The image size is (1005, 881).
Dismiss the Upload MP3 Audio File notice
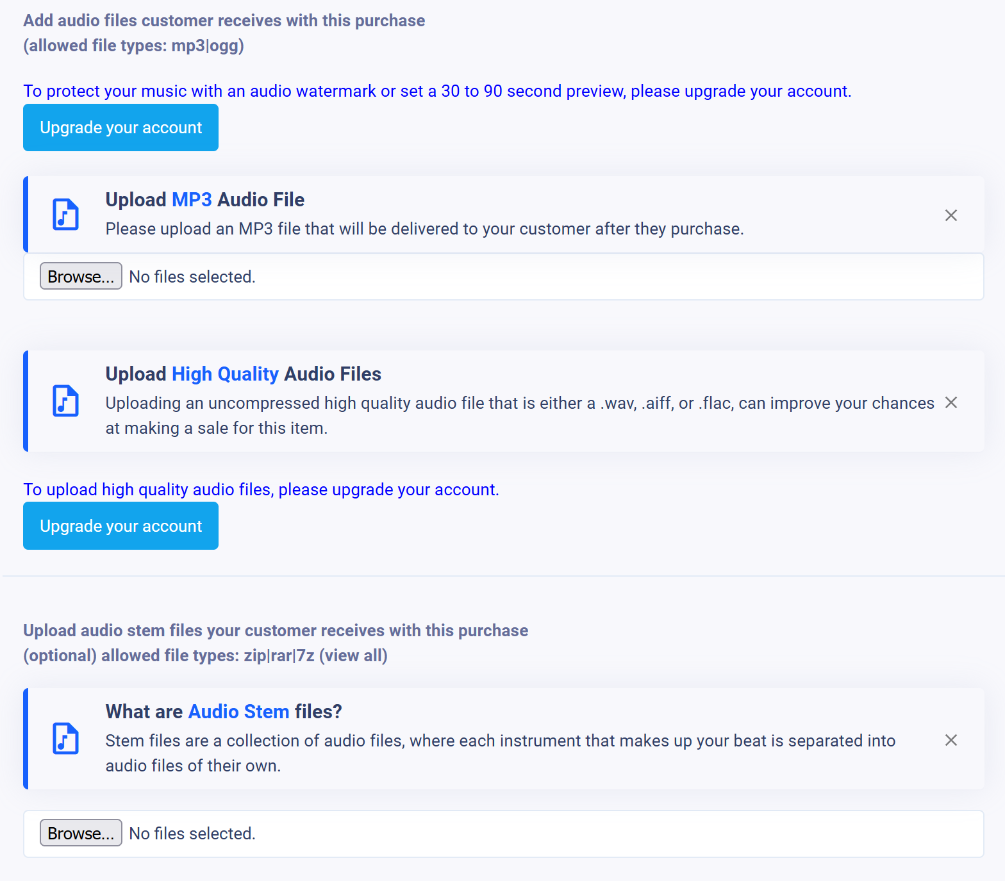pyautogui.click(x=951, y=215)
